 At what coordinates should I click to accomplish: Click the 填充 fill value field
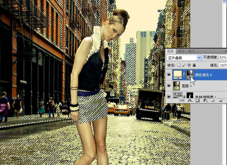[223, 65]
